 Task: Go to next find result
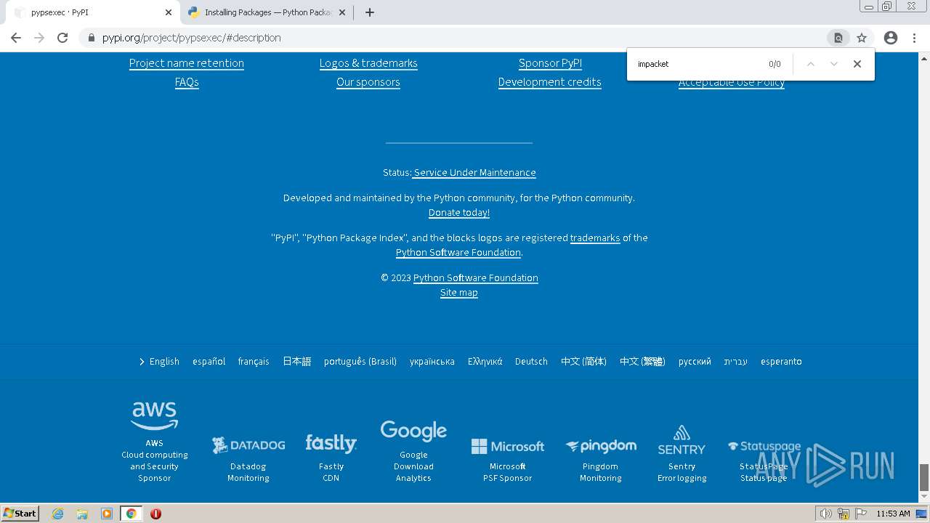834,64
